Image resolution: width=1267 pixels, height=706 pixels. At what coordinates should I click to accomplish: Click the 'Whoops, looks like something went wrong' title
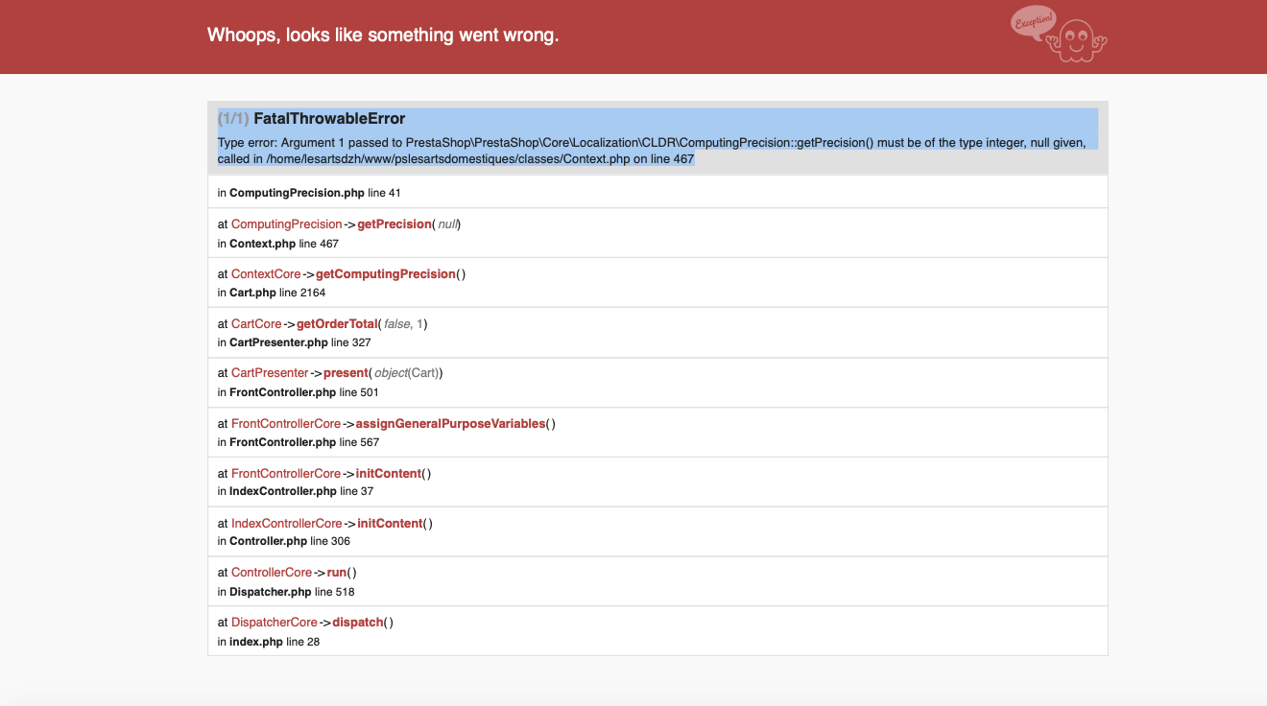(x=383, y=35)
